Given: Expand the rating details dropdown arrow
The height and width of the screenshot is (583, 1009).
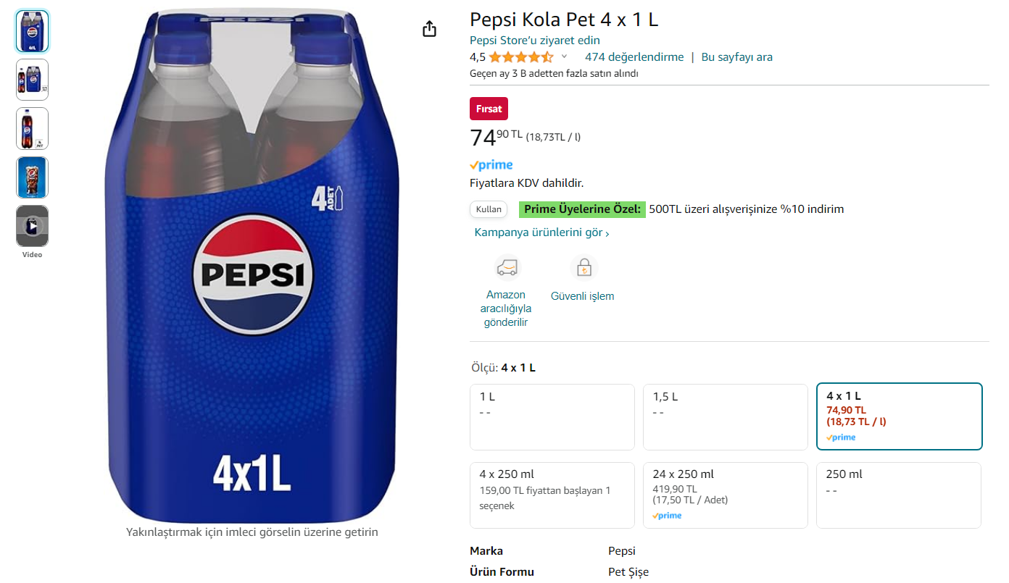Looking at the screenshot, I should 565,56.
